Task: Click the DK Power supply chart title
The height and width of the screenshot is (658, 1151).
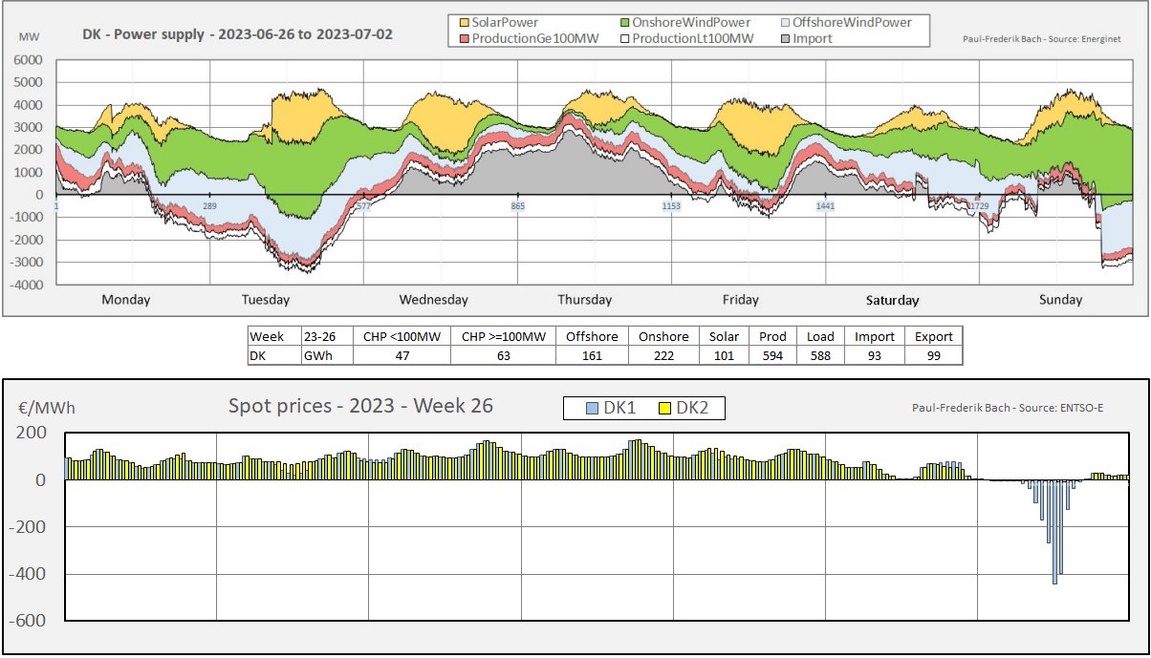Action: coord(236,34)
